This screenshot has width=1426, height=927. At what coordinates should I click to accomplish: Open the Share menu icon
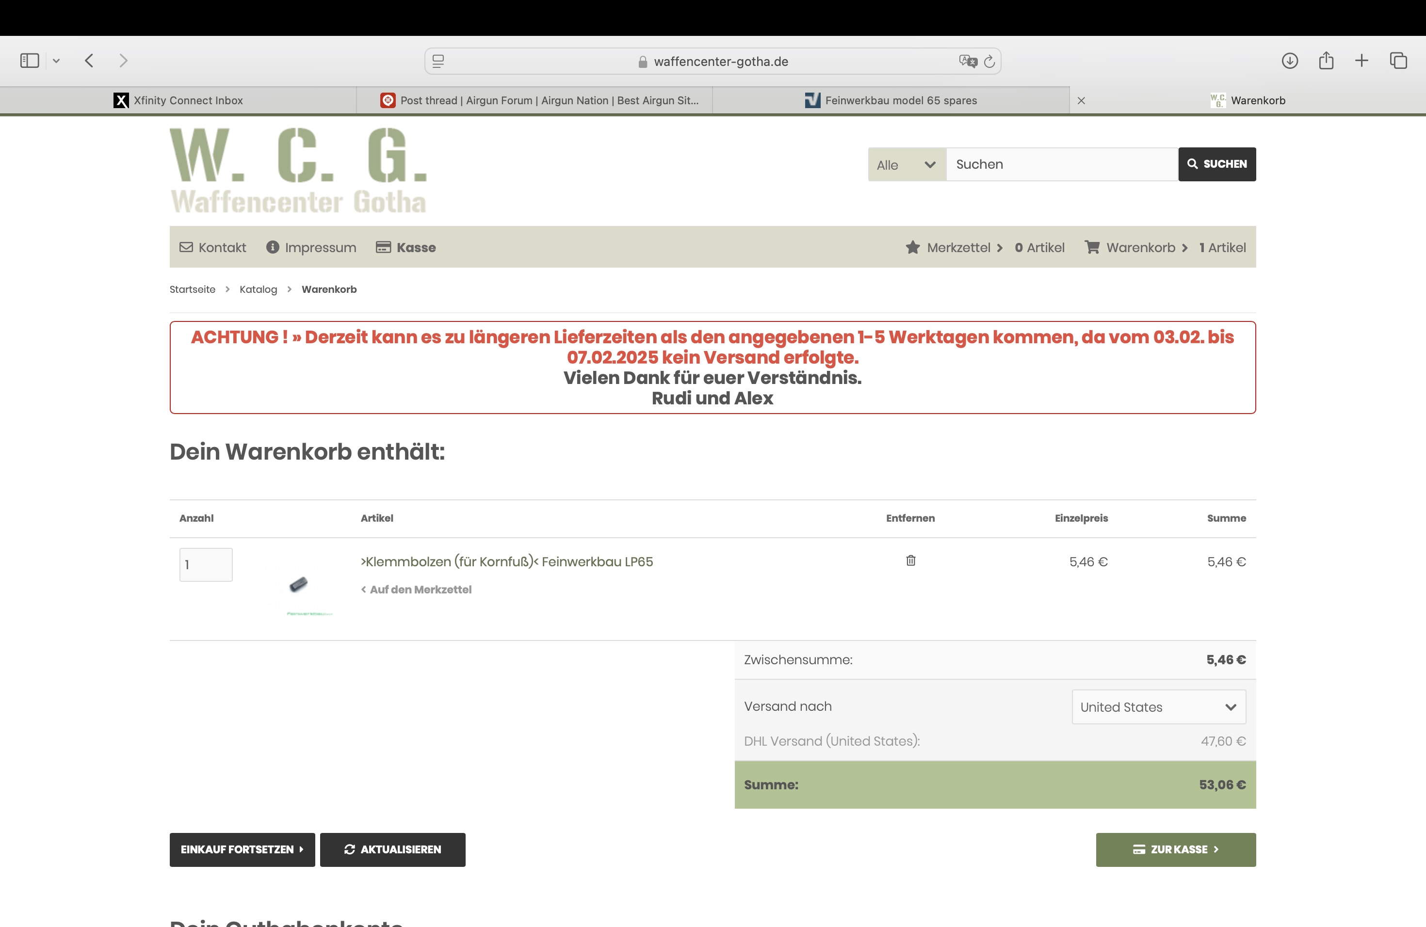pyautogui.click(x=1326, y=61)
